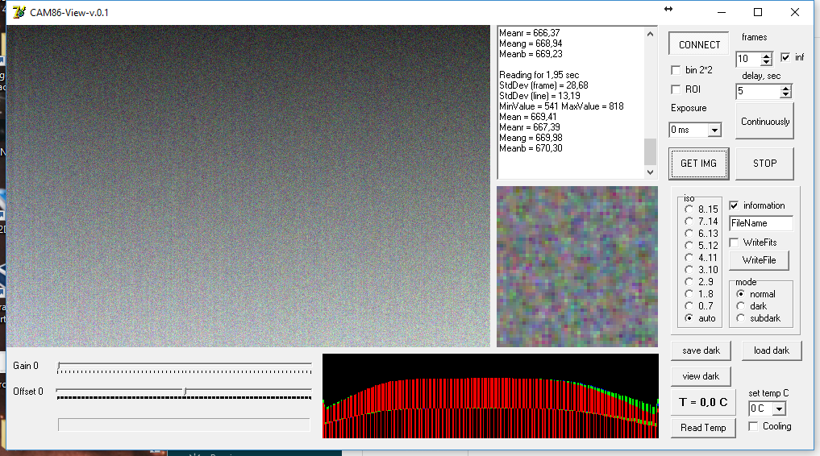Click the main camera image view
The width and height of the screenshot is (820, 456).
[x=248, y=186]
